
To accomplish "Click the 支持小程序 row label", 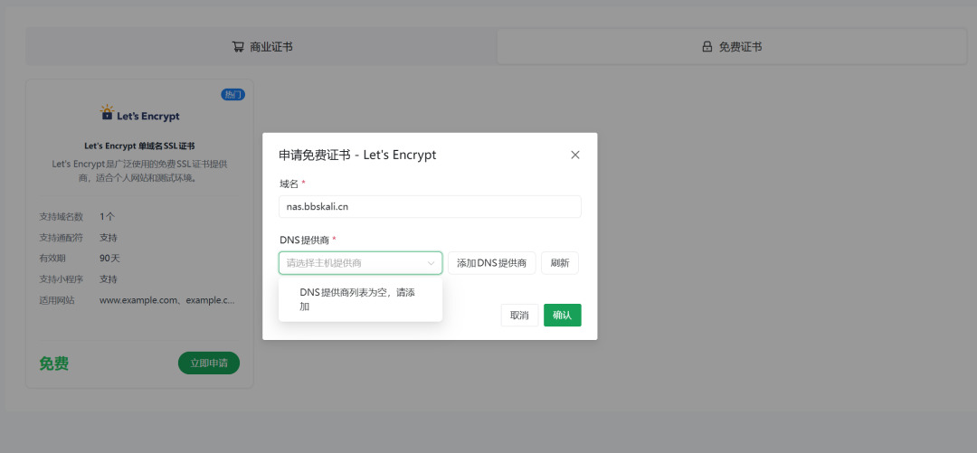I will [x=62, y=279].
